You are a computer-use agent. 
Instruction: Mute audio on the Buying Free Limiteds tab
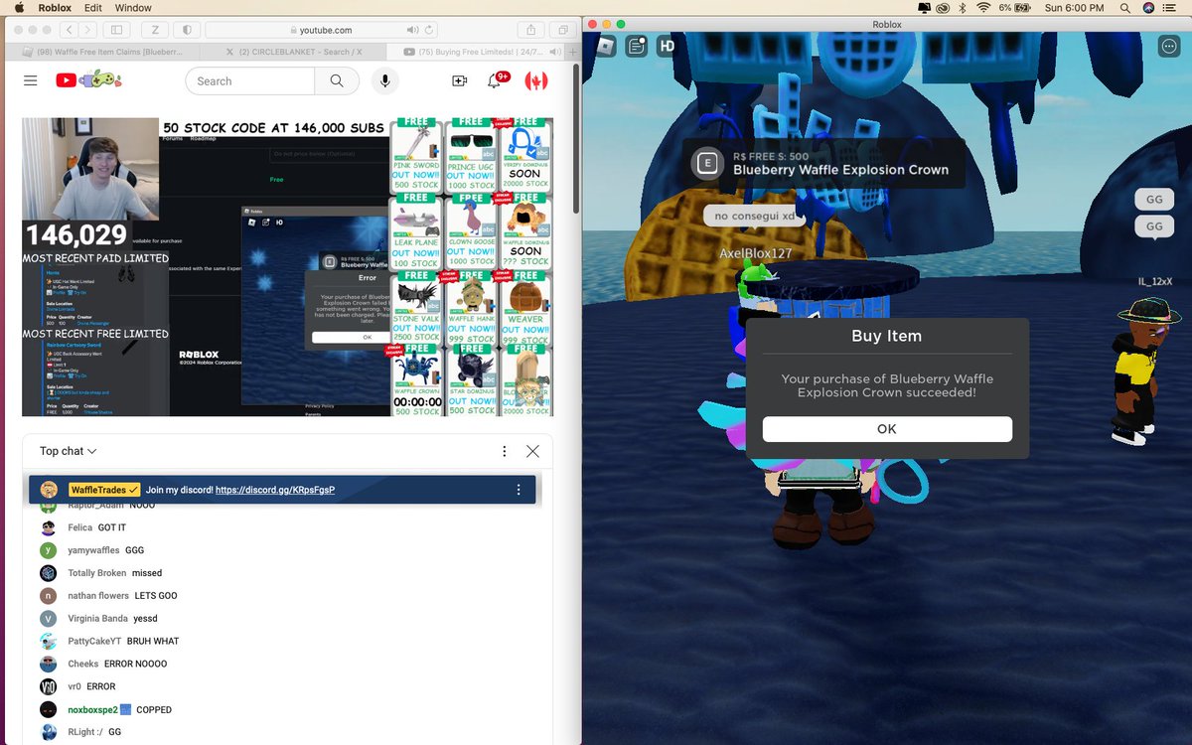pyautogui.click(x=554, y=52)
